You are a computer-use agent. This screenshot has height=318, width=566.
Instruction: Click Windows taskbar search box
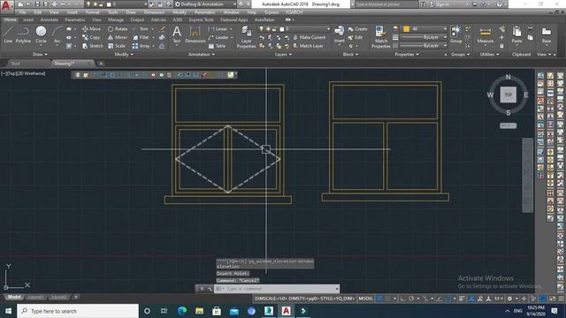(78, 311)
